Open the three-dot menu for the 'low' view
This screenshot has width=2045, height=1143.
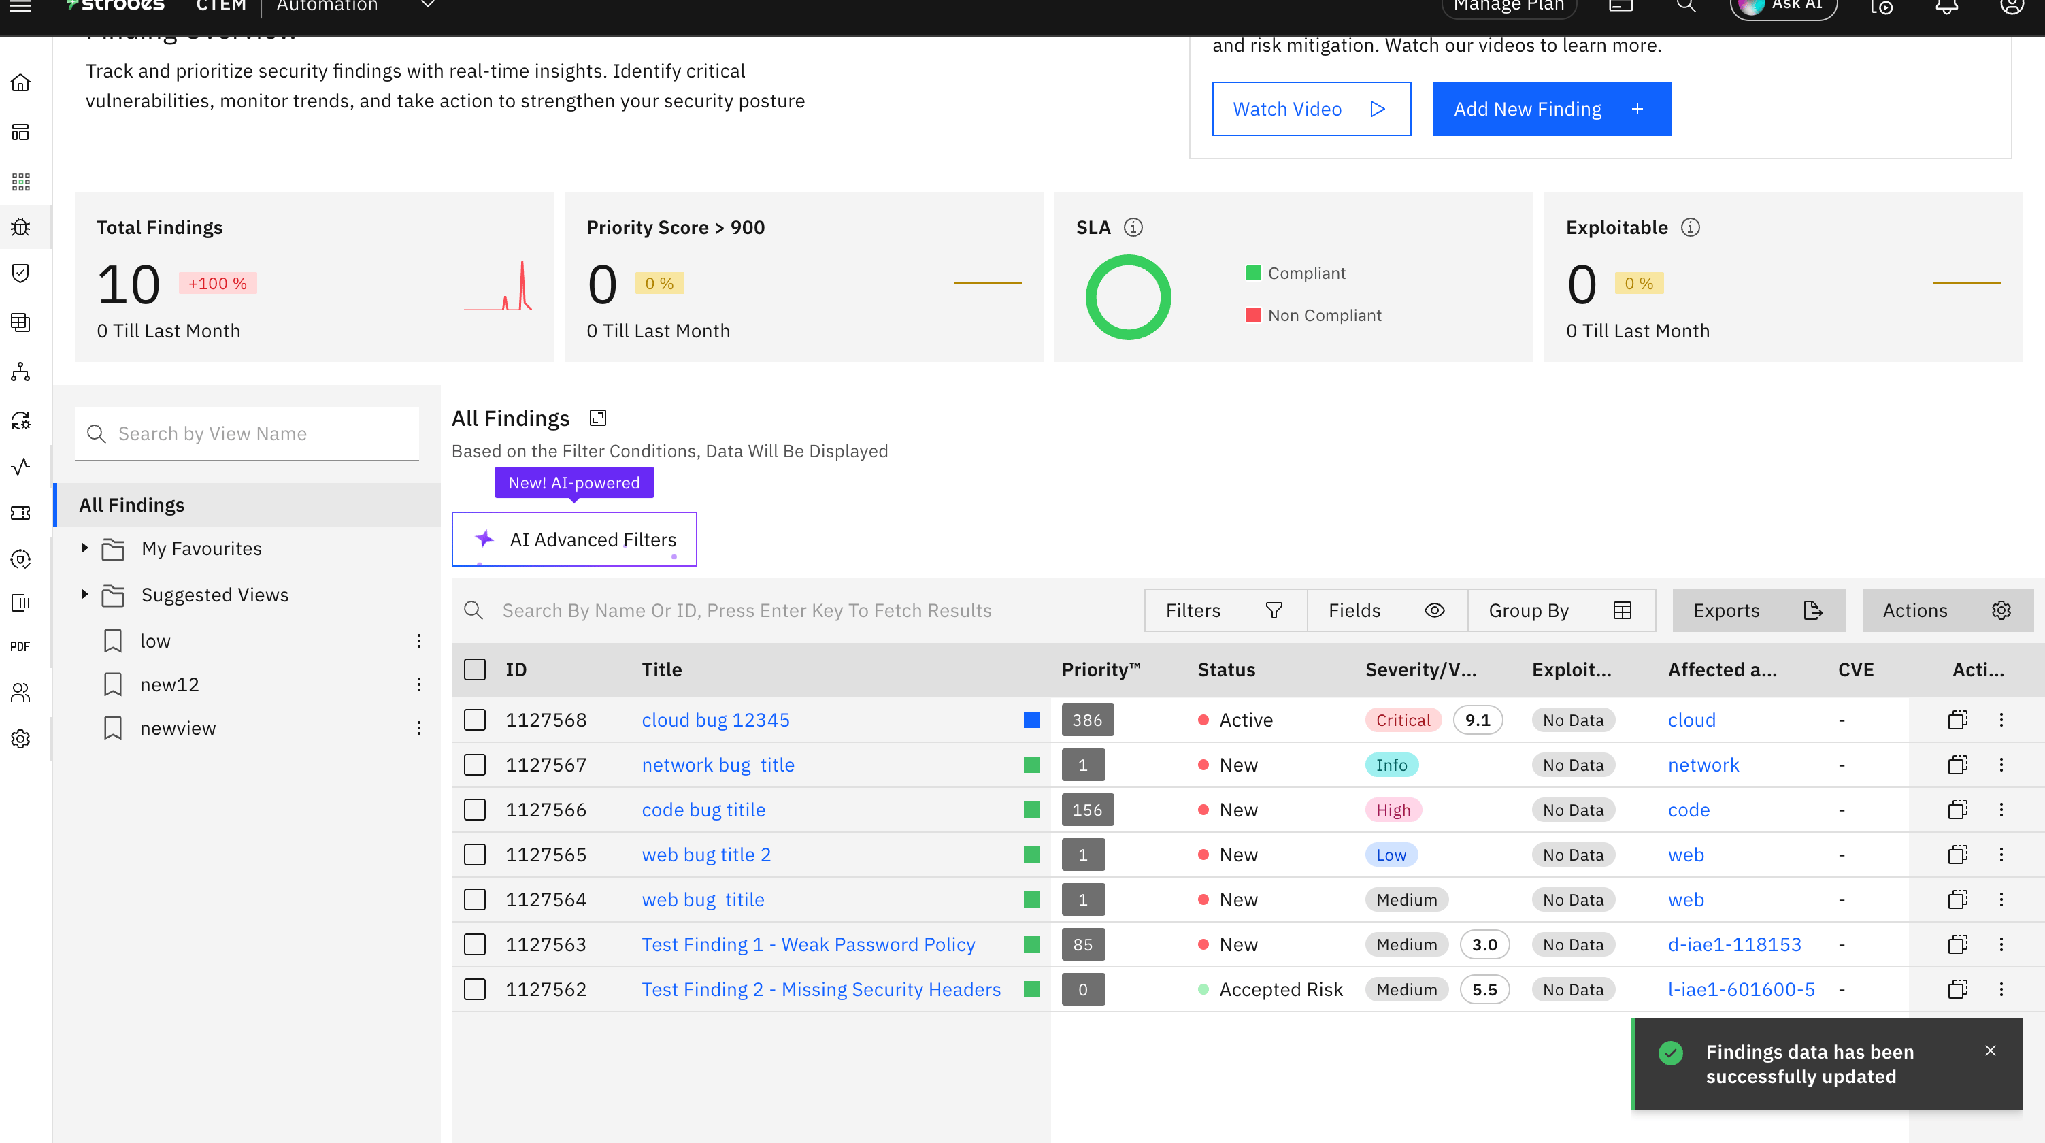click(x=419, y=641)
